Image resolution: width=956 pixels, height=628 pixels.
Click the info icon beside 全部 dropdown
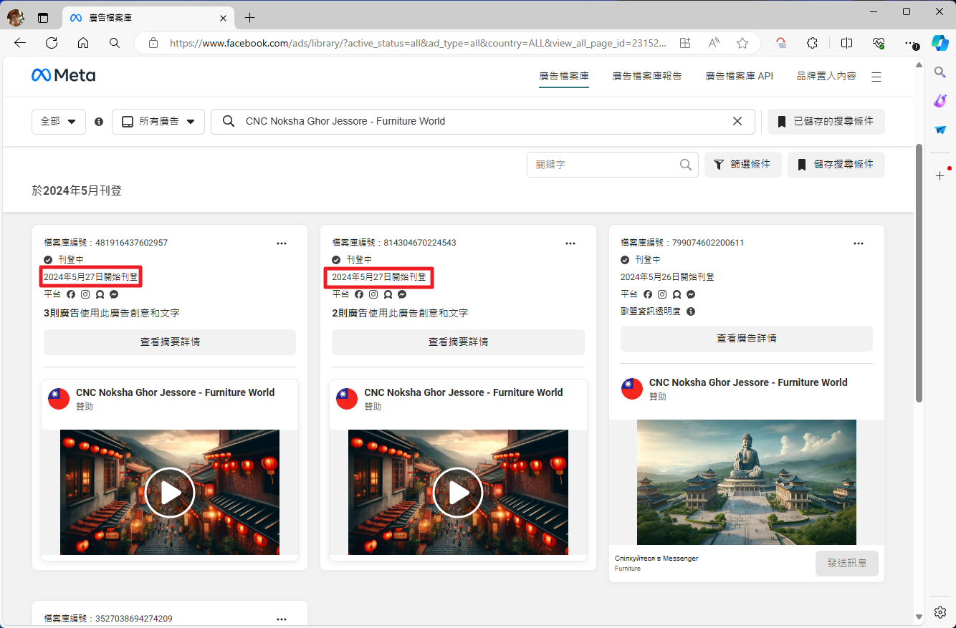[99, 122]
